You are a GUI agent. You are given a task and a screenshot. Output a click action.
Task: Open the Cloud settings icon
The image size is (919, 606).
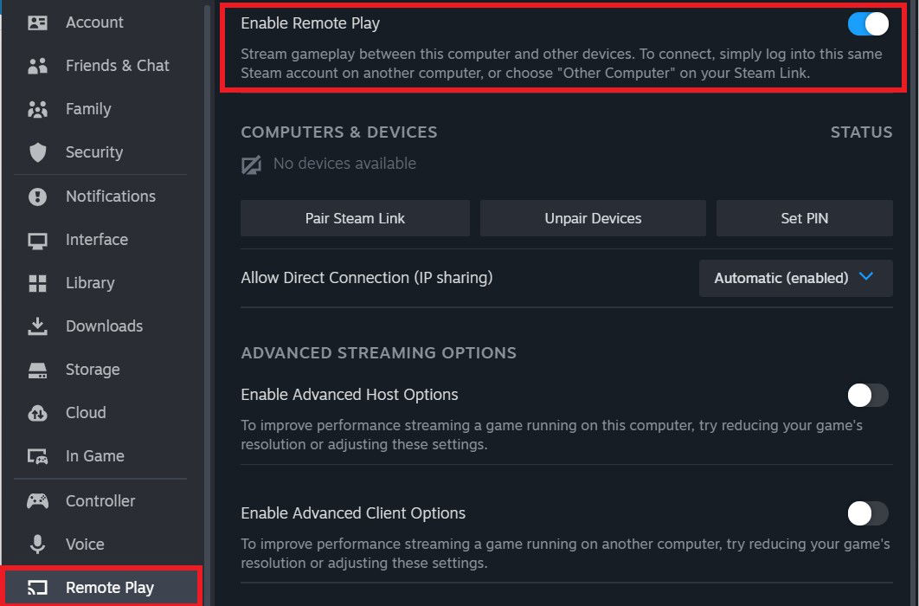[x=37, y=413]
